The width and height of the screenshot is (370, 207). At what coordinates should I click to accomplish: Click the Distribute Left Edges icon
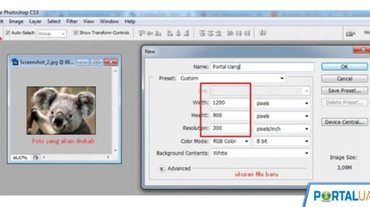[230, 33]
